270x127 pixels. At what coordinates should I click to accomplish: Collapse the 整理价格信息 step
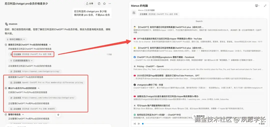23,115
